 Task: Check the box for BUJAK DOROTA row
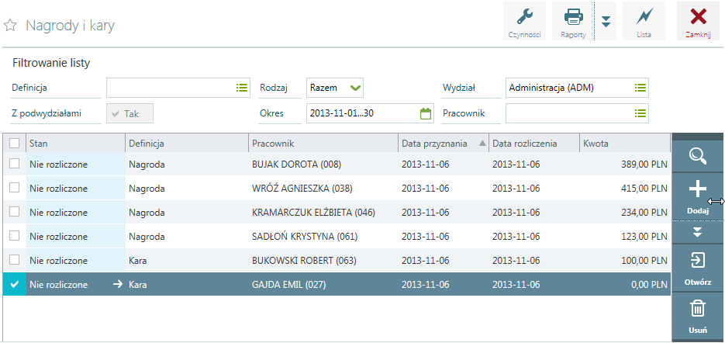pyautogui.click(x=14, y=164)
